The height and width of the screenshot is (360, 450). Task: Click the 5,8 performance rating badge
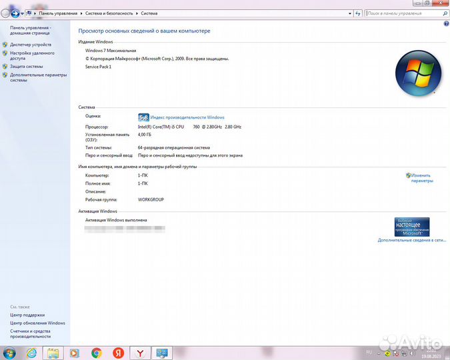pyautogui.click(x=143, y=117)
